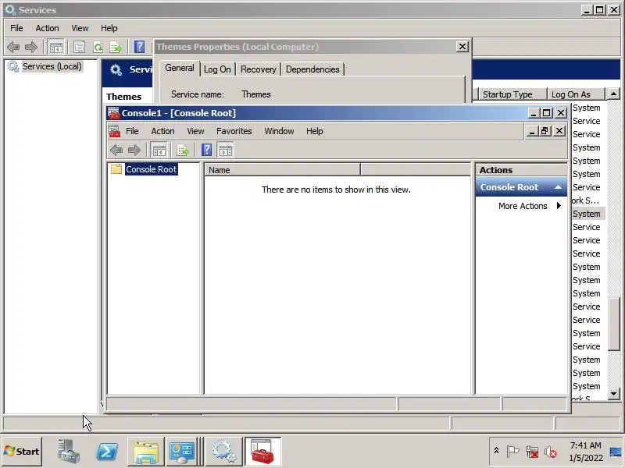Screen dimensions: 625x468
Task: Click Refresh icon in Services toolbar
Action: click(98, 48)
